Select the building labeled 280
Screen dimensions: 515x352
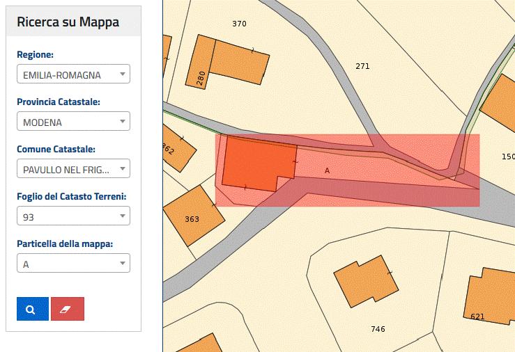(201, 78)
